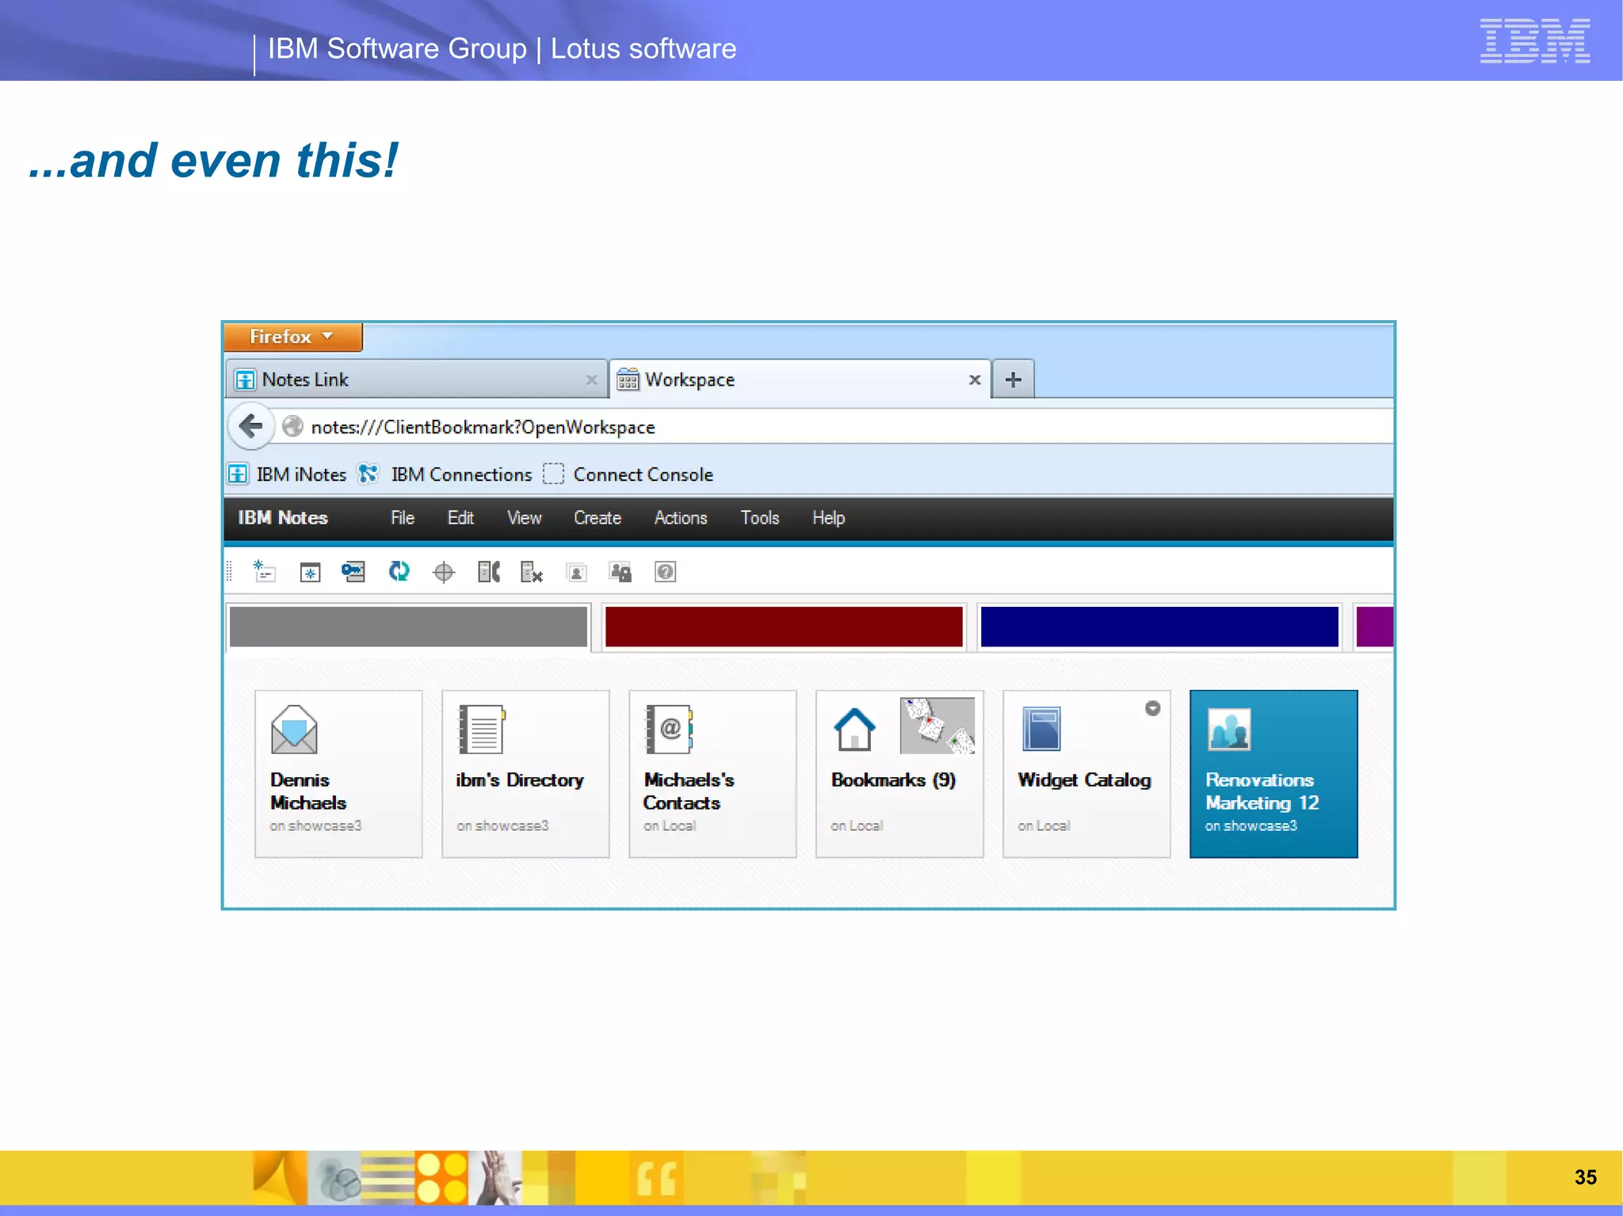
Task: Click the toolbar drag handle grip
Action: [x=230, y=571]
